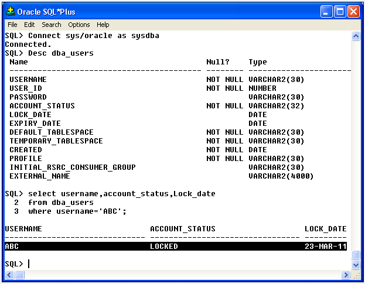Click the 'Type' header in describe output
The height and width of the screenshot is (284, 365).
(x=258, y=62)
